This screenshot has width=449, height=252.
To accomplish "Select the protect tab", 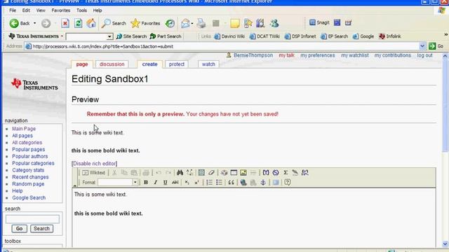I will (x=177, y=64).
